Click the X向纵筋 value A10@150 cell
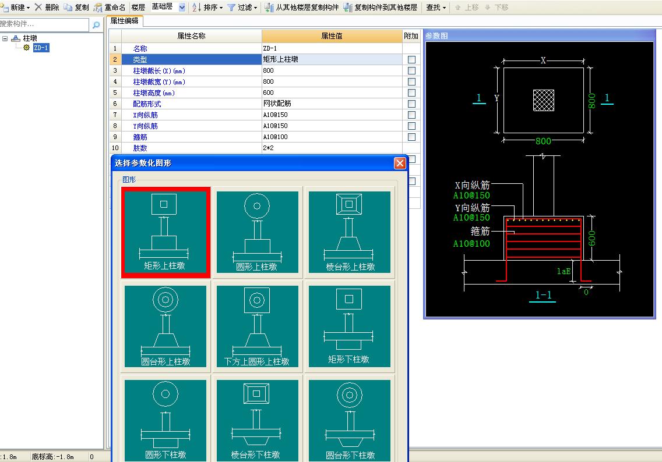 (332, 115)
